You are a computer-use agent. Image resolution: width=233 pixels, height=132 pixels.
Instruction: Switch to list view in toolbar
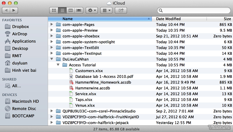62,10
